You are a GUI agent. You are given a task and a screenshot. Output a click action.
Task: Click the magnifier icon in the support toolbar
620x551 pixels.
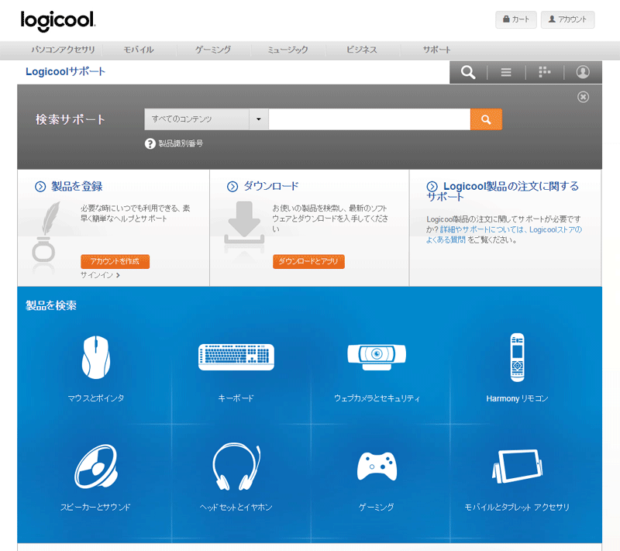pos(468,72)
